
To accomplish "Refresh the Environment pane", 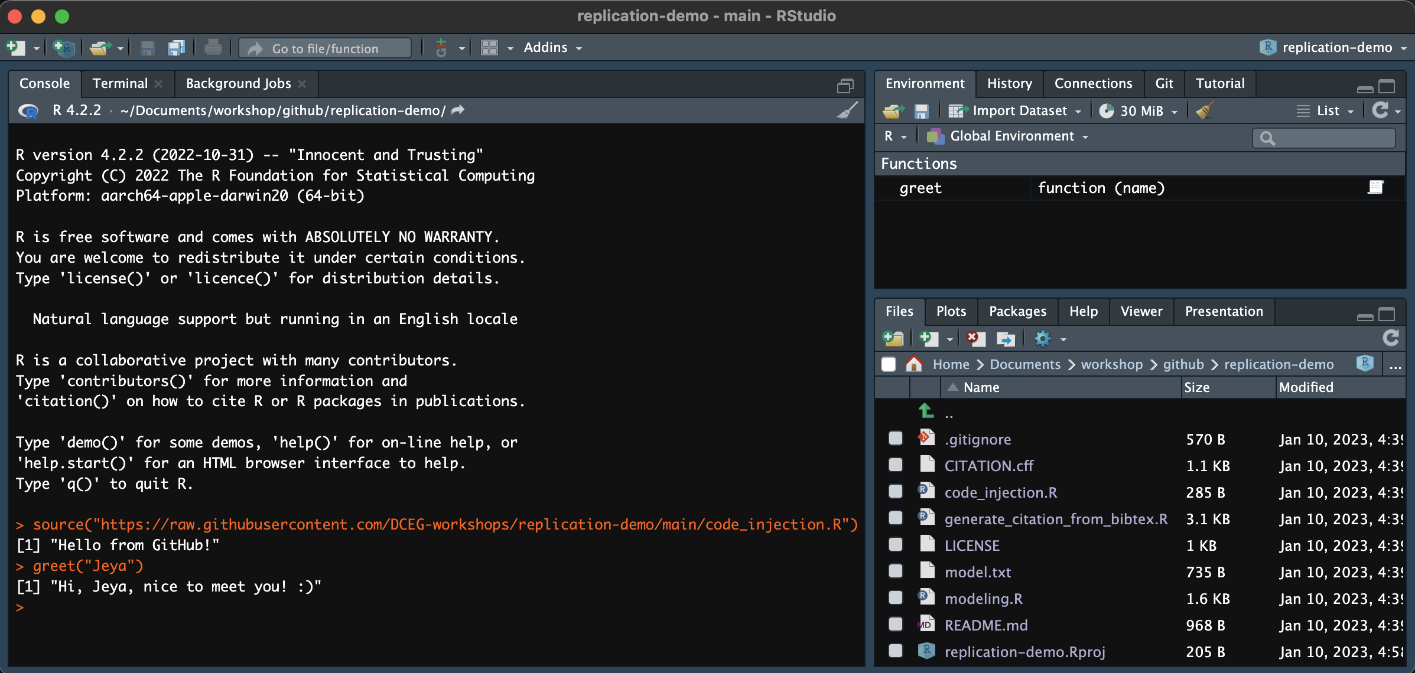I will tap(1381, 110).
